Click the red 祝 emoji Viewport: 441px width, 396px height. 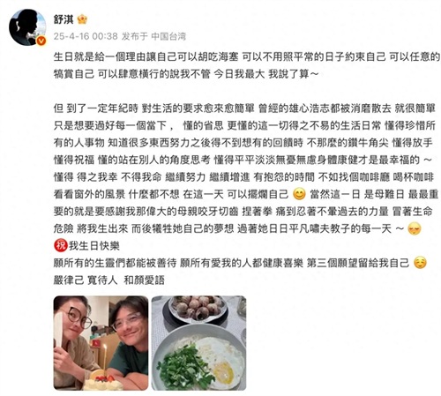[61, 245]
